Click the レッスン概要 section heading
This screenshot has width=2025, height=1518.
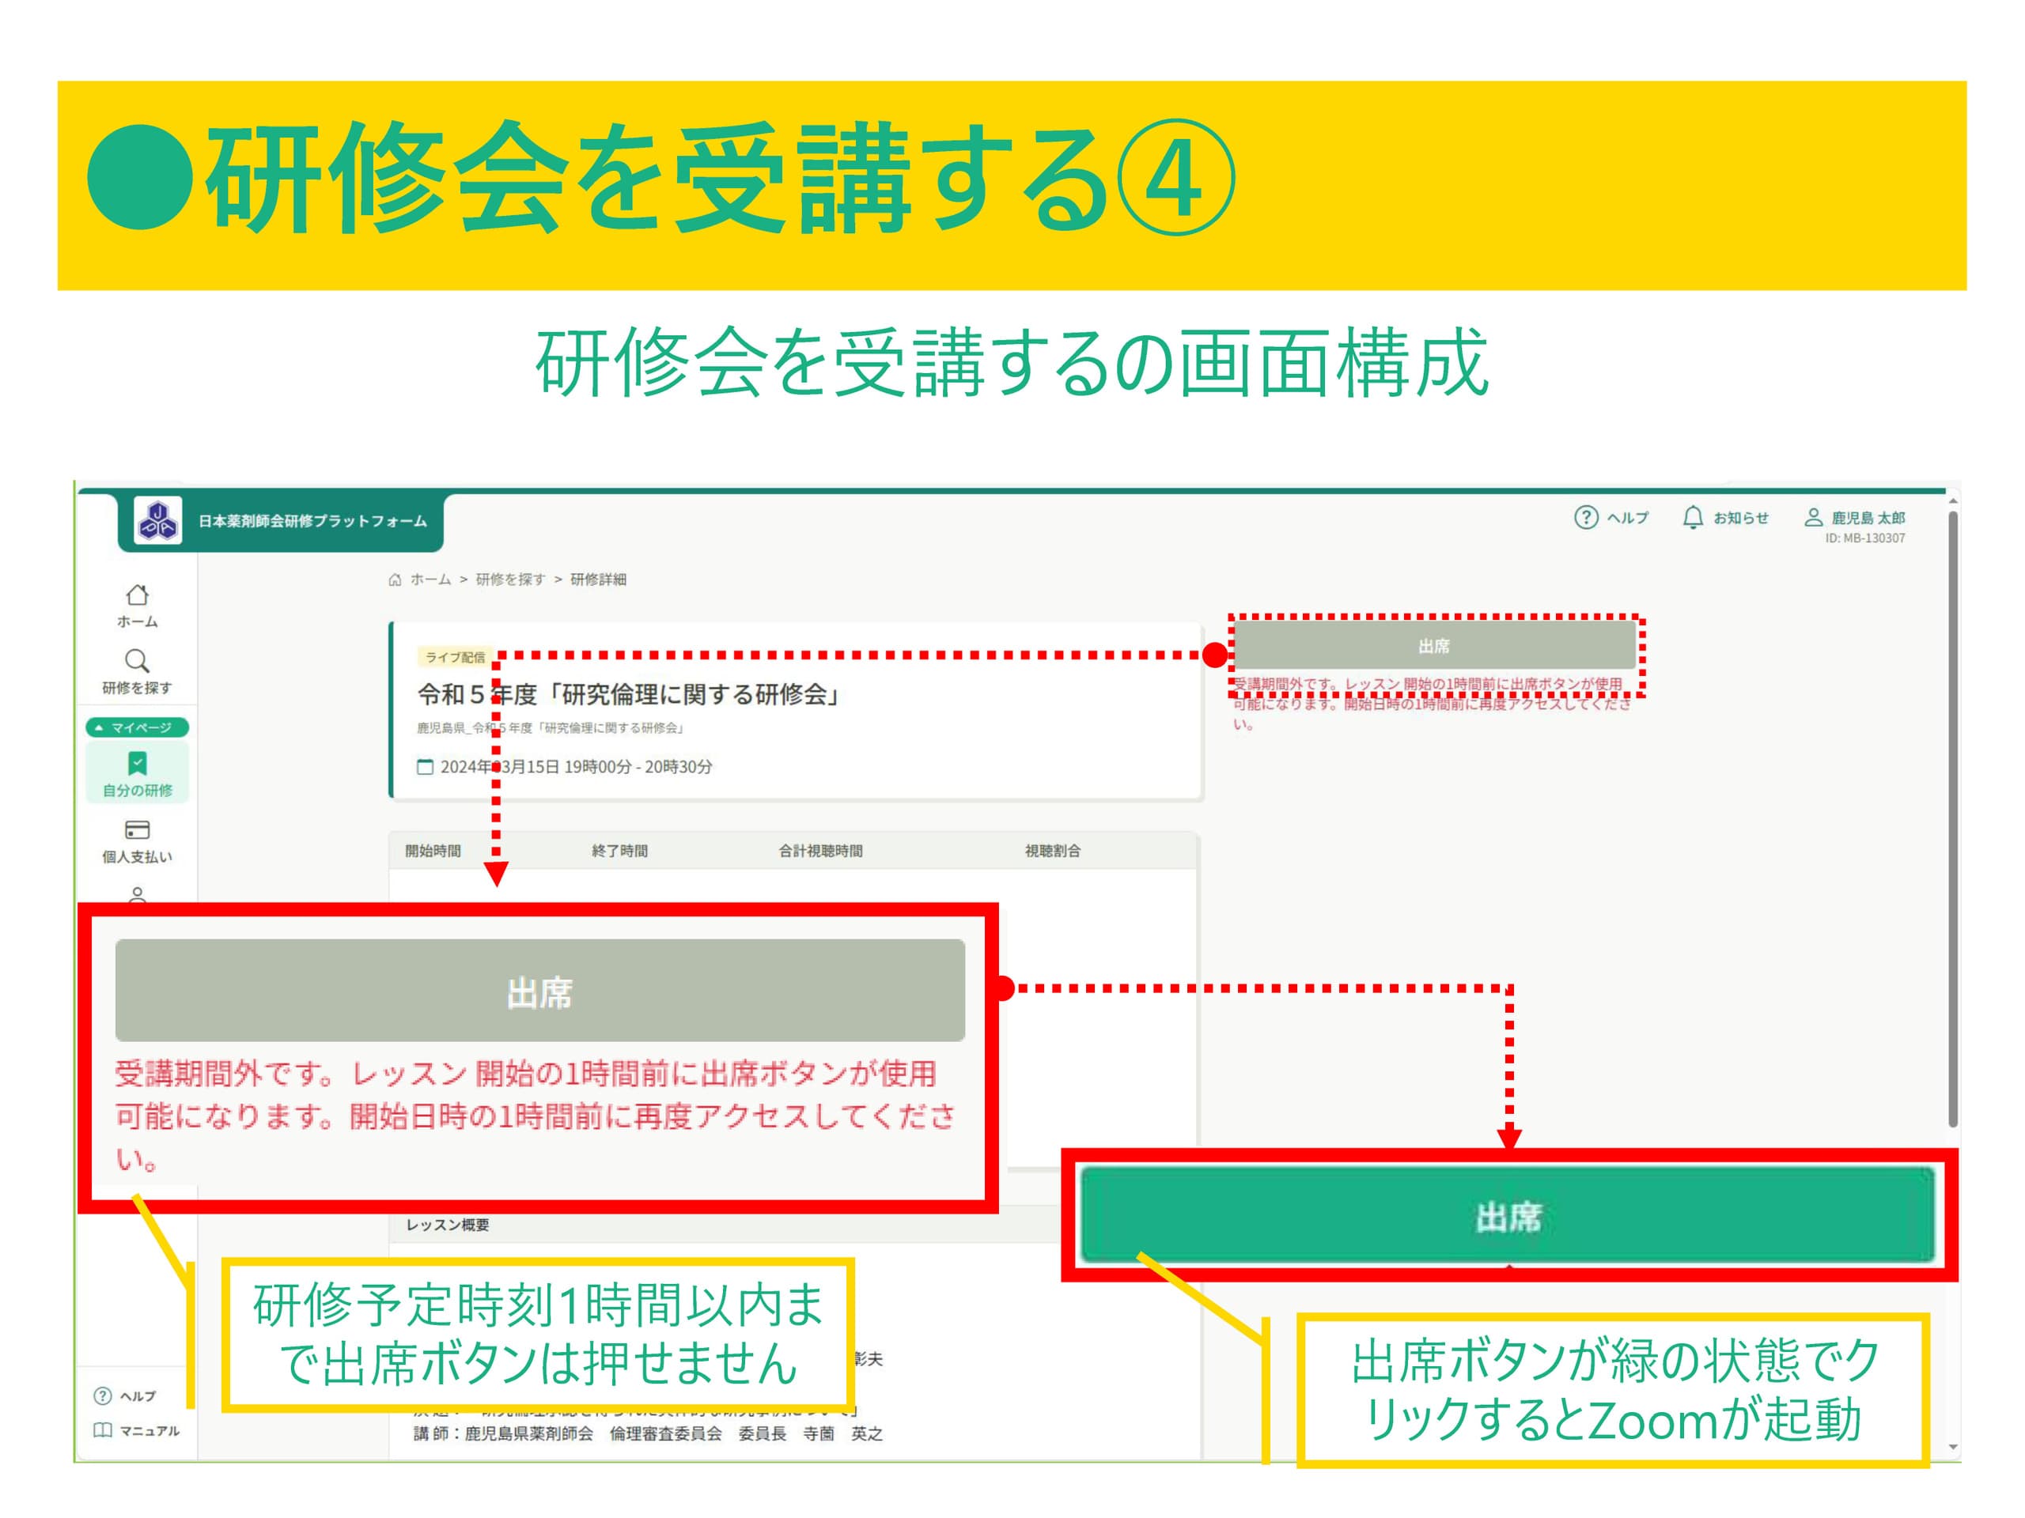[448, 1224]
